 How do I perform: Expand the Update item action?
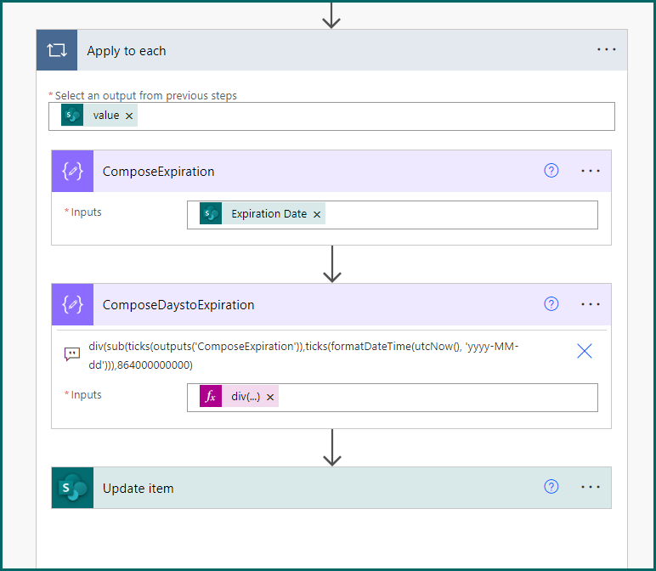331,488
